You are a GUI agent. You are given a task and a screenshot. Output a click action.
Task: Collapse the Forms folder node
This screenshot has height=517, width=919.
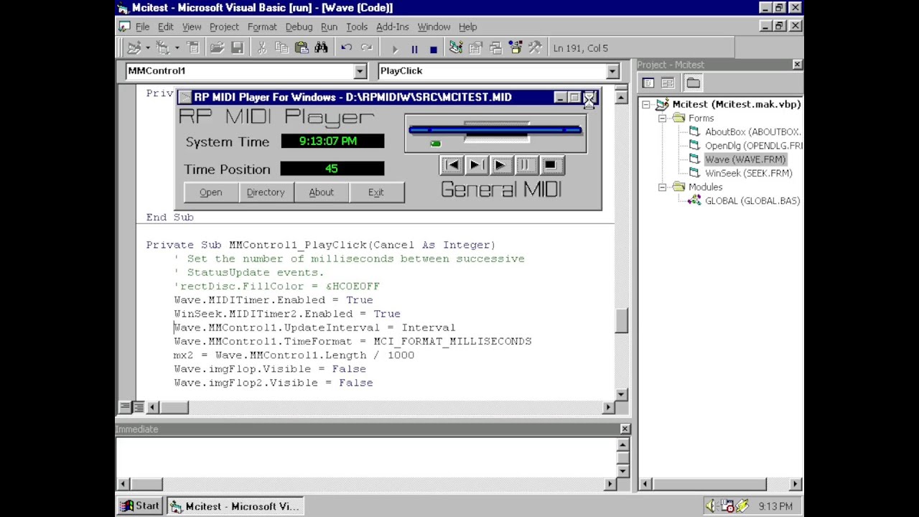663,118
